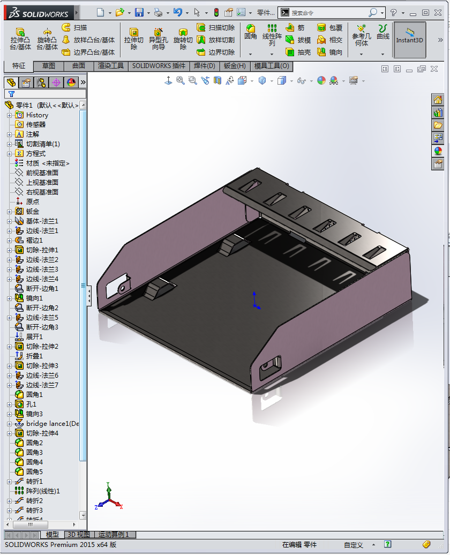The height and width of the screenshot is (555, 450).
Task: Open the 模具工具(O) mold tools tab
Action: pyautogui.click(x=272, y=66)
